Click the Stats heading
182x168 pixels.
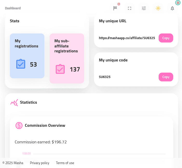point(15,21)
